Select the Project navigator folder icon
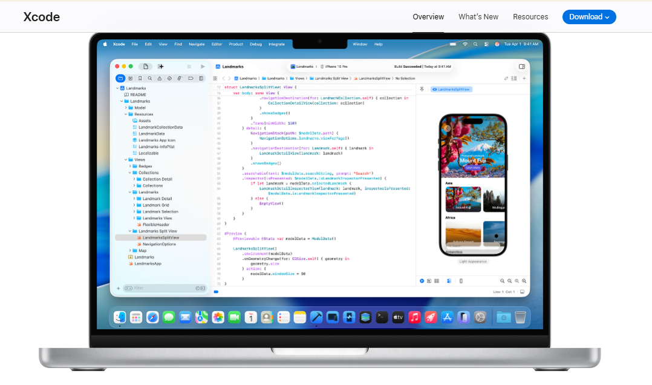The image size is (652, 385). tap(120, 78)
